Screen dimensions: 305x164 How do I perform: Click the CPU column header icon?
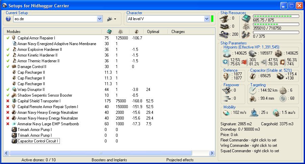pos(108,32)
